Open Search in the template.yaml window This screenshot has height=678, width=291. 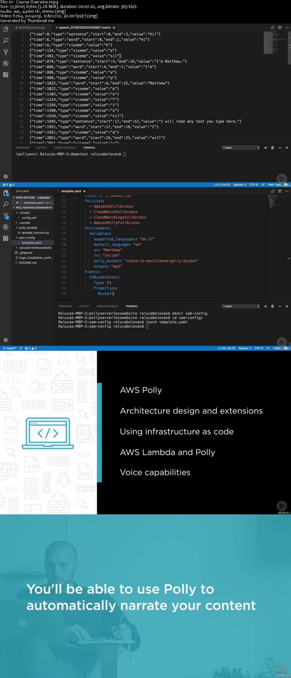click(5, 204)
